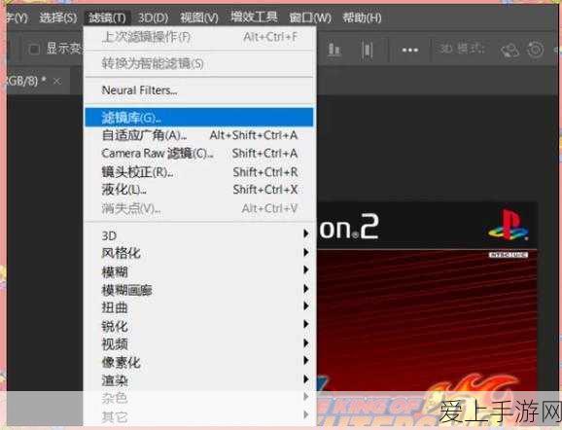
Task: Choose 自适应广角(A)... filter
Action: tap(199, 135)
